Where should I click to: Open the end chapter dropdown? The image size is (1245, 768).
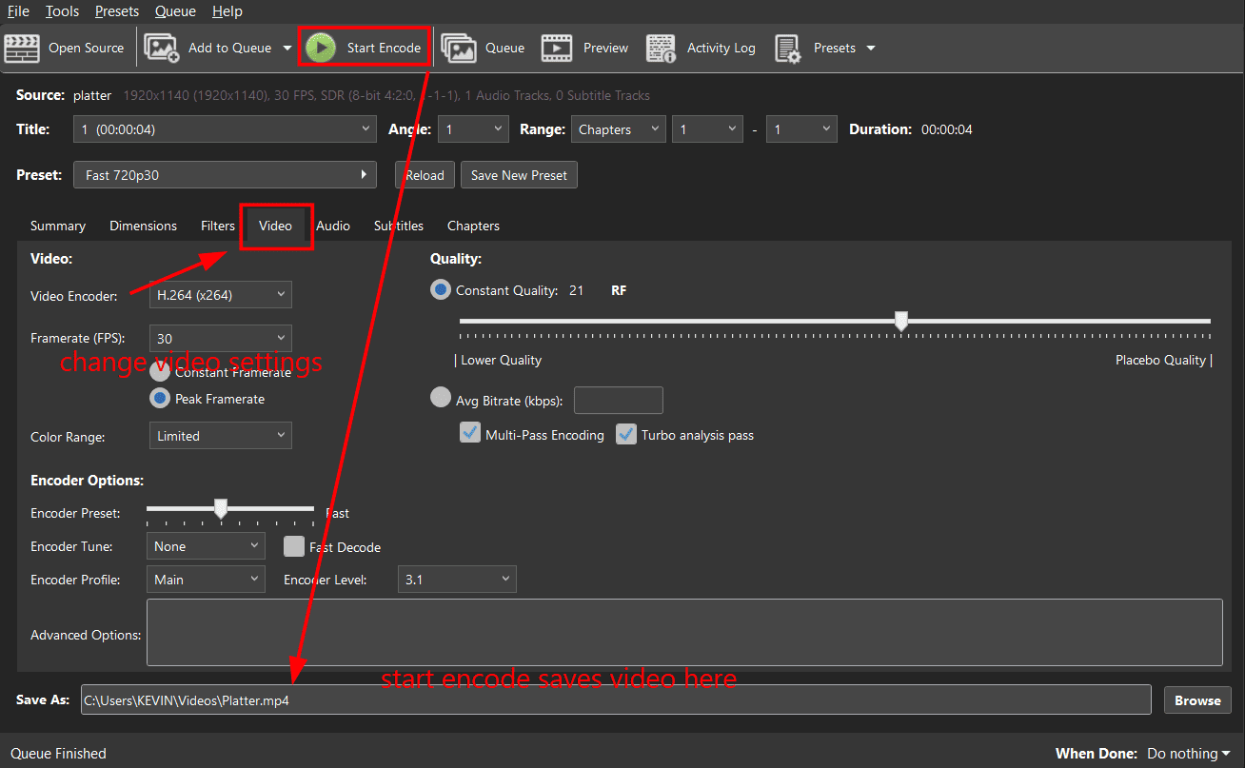coord(801,129)
